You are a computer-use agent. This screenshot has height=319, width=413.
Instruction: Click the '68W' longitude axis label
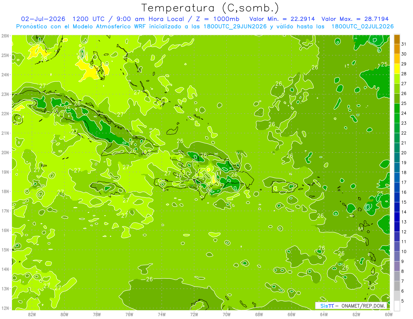[259, 314]
